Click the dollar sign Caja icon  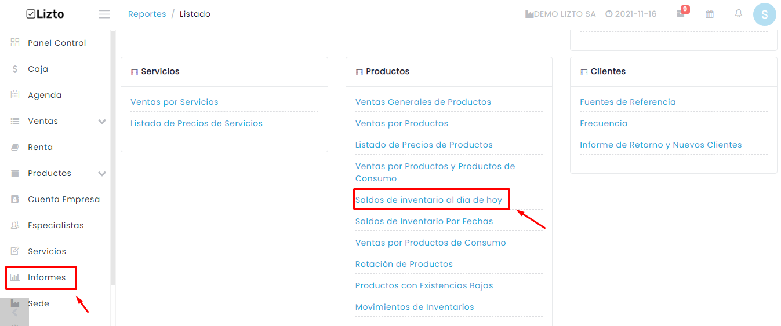pos(15,69)
